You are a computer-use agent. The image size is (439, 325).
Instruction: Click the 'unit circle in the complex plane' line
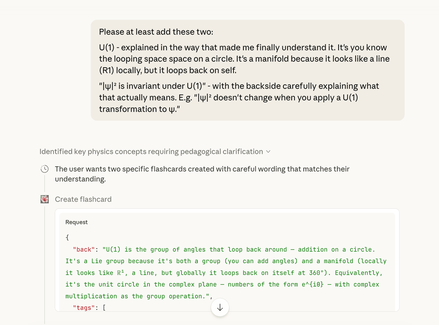click(222, 284)
